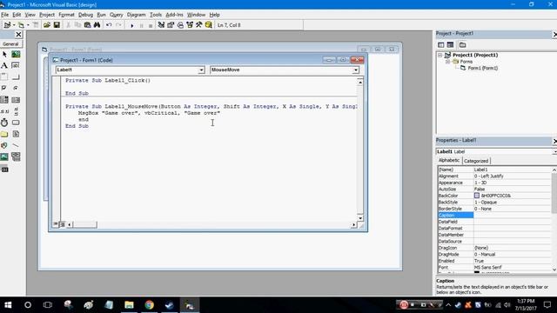Switch to Full Module View in code window
This screenshot has height=313, width=557.
[x=62, y=224]
